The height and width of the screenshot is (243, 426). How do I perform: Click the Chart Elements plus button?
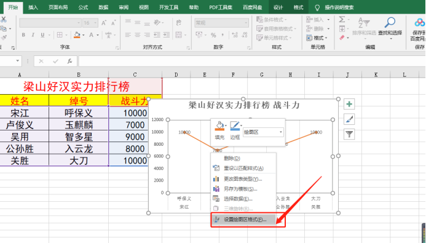point(349,104)
